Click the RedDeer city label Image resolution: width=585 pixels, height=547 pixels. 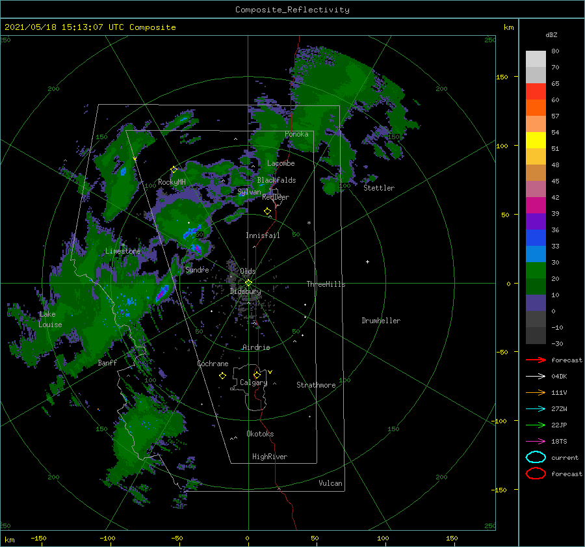[276, 197]
